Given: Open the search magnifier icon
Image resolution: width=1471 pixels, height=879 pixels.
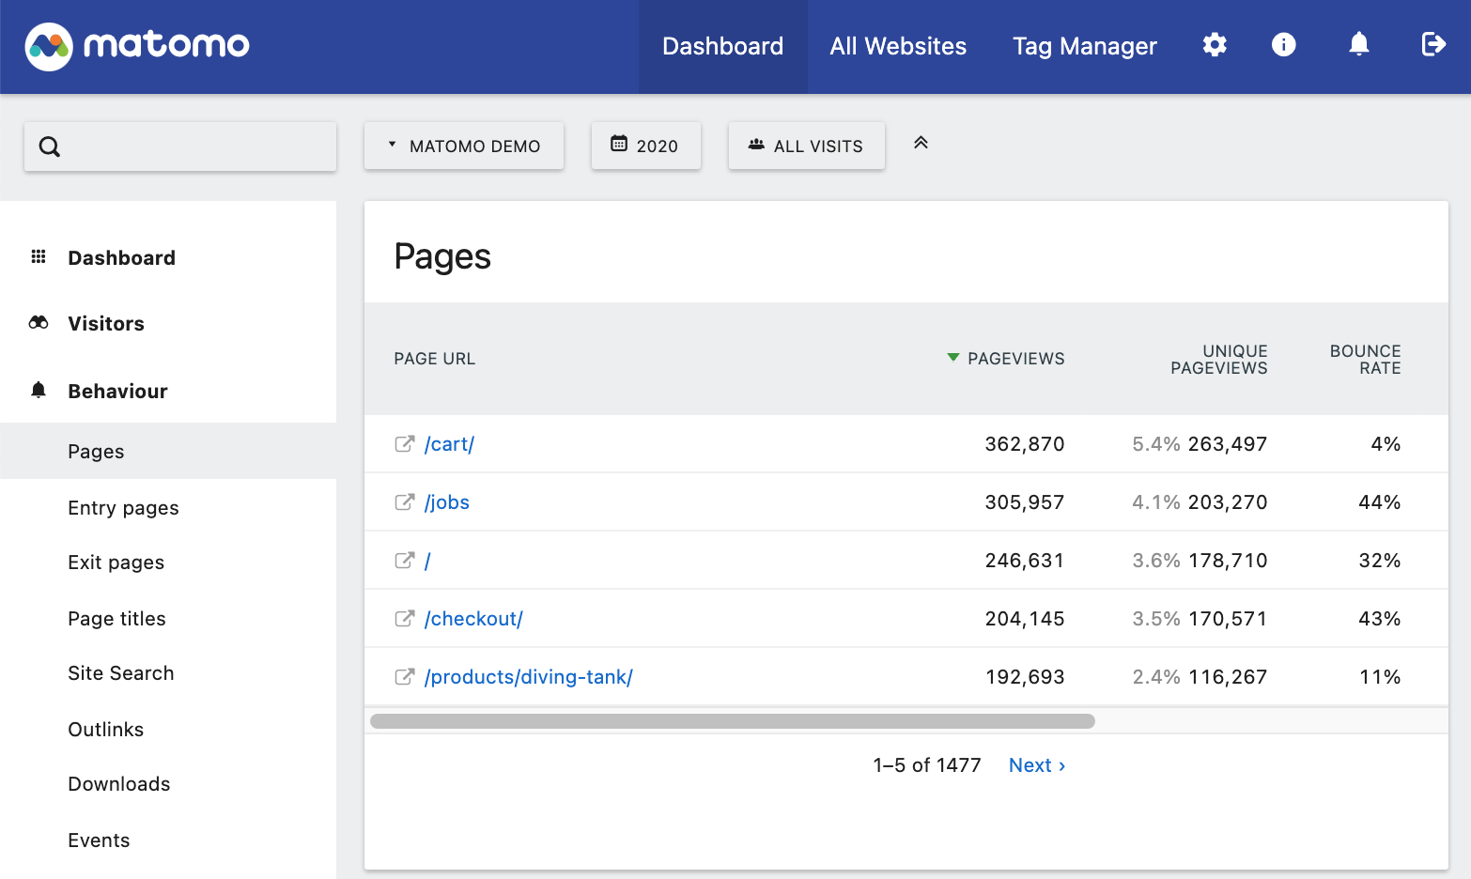Looking at the screenshot, I should (49, 146).
